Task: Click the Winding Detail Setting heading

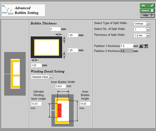Action: click(47, 71)
